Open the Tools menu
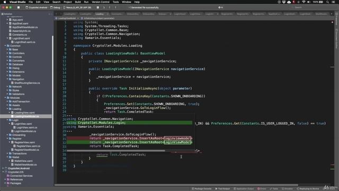Viewport: 339px width, 191px height. (x=115, y=2)
